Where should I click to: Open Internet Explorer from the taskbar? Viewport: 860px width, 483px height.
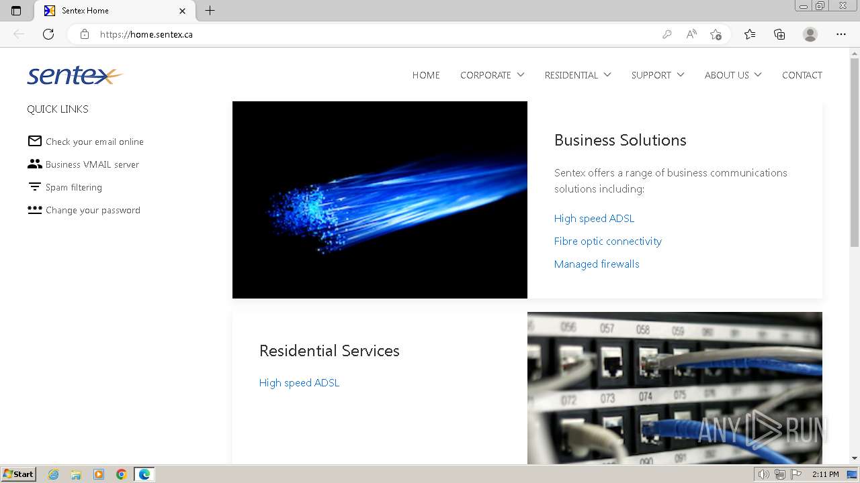53,474
